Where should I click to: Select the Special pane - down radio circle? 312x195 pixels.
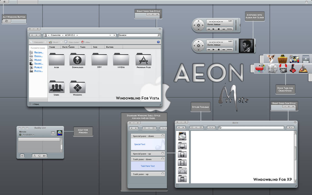(x=163, y=135)
